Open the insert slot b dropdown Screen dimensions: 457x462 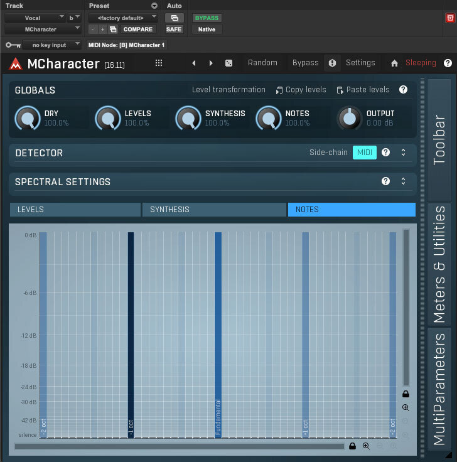74,18
